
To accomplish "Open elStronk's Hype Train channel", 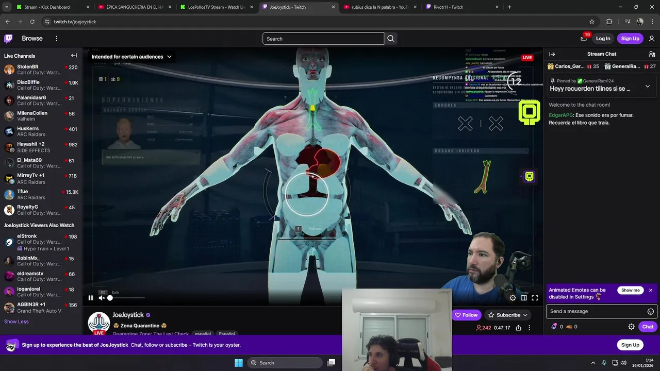I will coord(40,242).
